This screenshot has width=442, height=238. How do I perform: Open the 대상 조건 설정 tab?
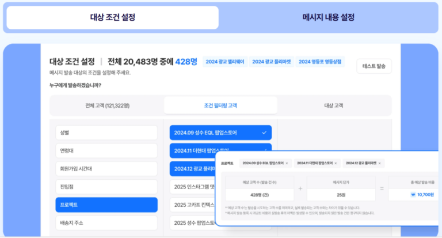(113, 17)
